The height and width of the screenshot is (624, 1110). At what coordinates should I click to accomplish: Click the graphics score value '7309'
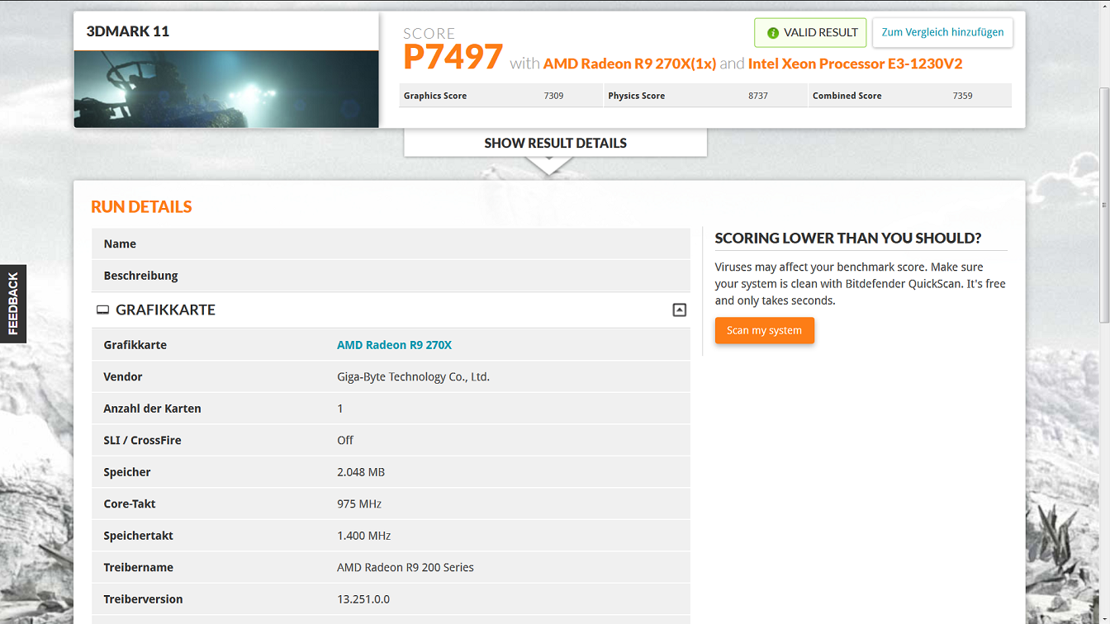(x=553, y=96)
